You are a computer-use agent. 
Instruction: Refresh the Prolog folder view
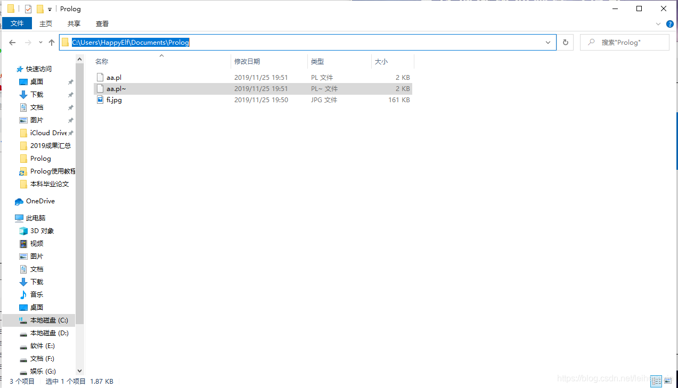tap(565, 42)
